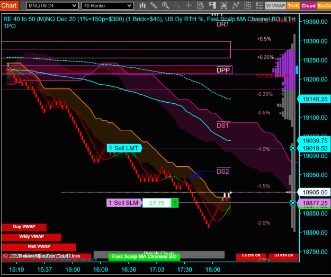Click the CLOSE 28 JUL red label
Screen dimensions: 331x277
(274, 76)
